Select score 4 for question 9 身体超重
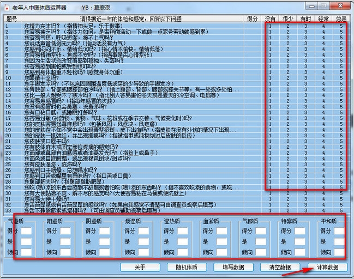 point(323,72)
